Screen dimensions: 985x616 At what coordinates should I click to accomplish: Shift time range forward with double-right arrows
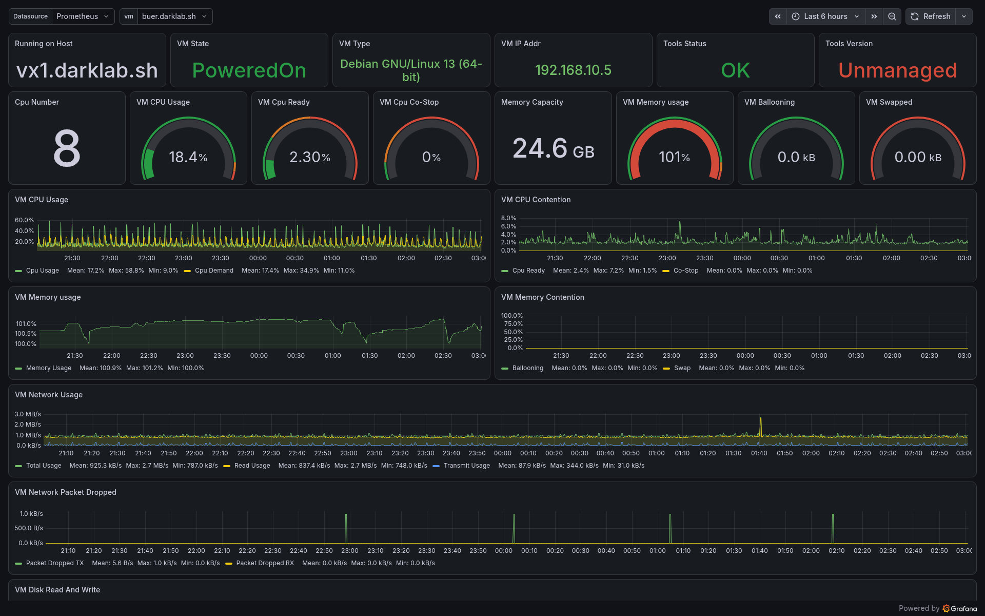pyautogui.click(x=874, y=16)
